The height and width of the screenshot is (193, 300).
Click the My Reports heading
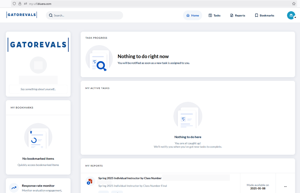tap(94, 166)
